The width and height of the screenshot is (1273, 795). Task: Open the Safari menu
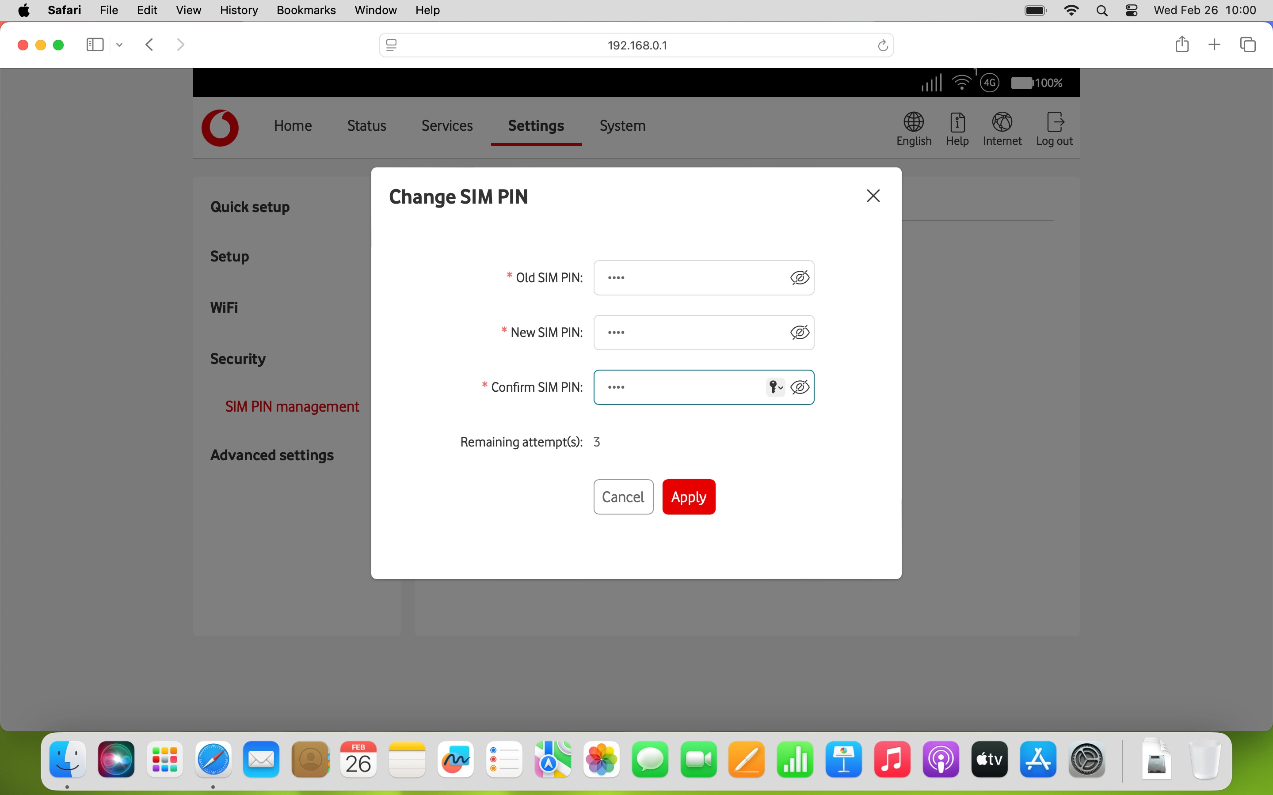(x=64, y=10)
